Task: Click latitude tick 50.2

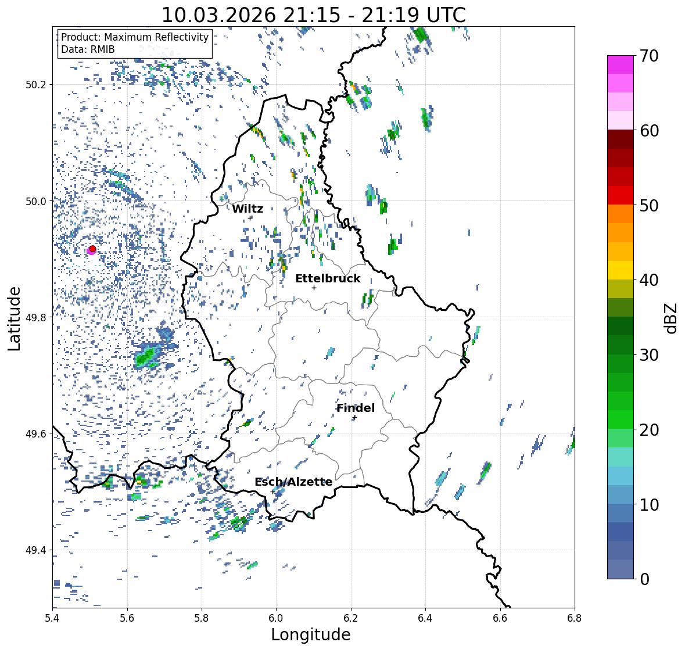Action: pos(36,85)
